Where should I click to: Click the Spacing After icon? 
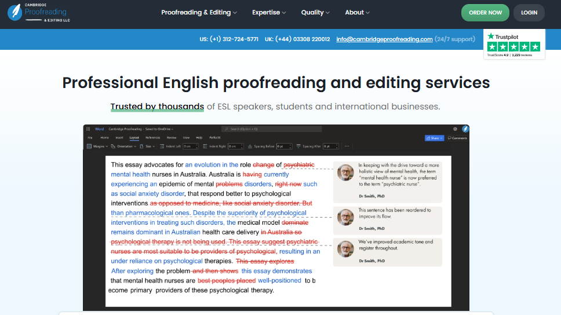(x=298, y=146)
